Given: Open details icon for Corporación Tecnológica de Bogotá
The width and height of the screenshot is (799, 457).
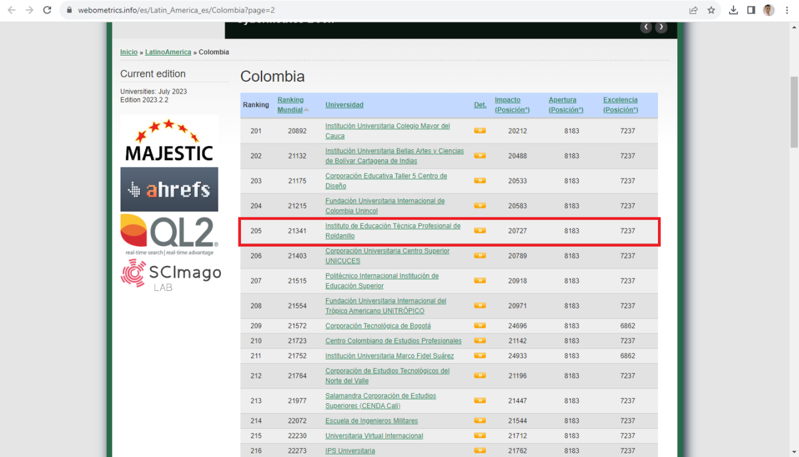Looking at the screenshot, I should tap(479, 326).
